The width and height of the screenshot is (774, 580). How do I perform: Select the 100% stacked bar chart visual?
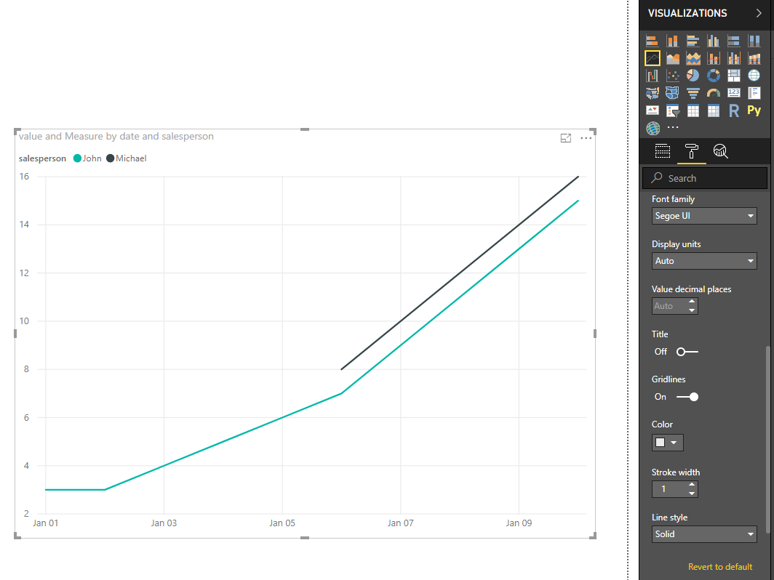click(734, 41)
